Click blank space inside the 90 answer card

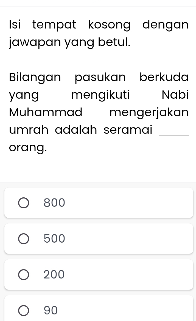coord(129,309)
